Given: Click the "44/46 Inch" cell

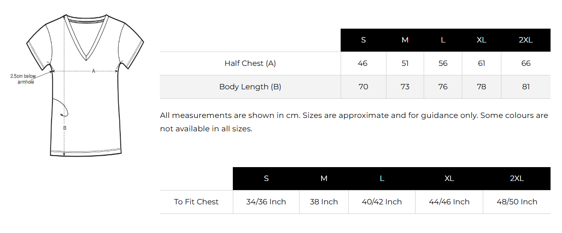Looking at the screenshot, I should tap(449, 202).
